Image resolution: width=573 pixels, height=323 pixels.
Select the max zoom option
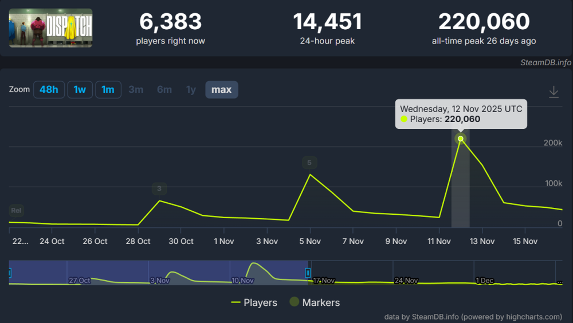(x=221, y=89)
